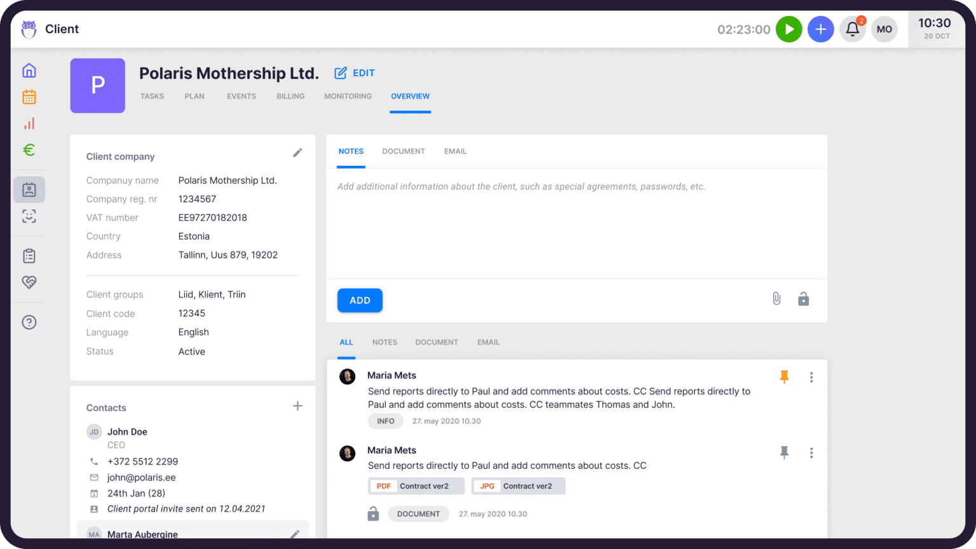
Task: Click the birthday 24th Jan (28)
Action: point(136,493)
